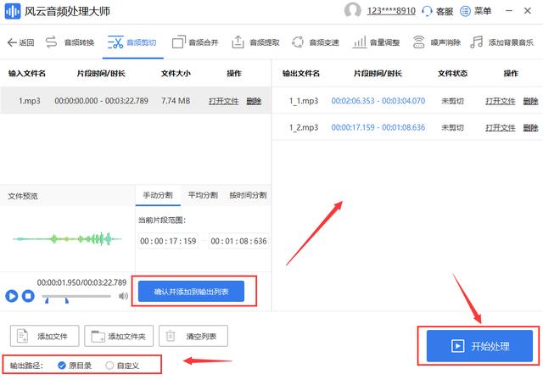Open 音量调整 volume adjust tool
543x380 pixels.
(376, 42)
